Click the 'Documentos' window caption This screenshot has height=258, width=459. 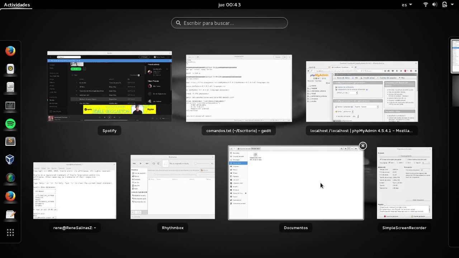296,228
